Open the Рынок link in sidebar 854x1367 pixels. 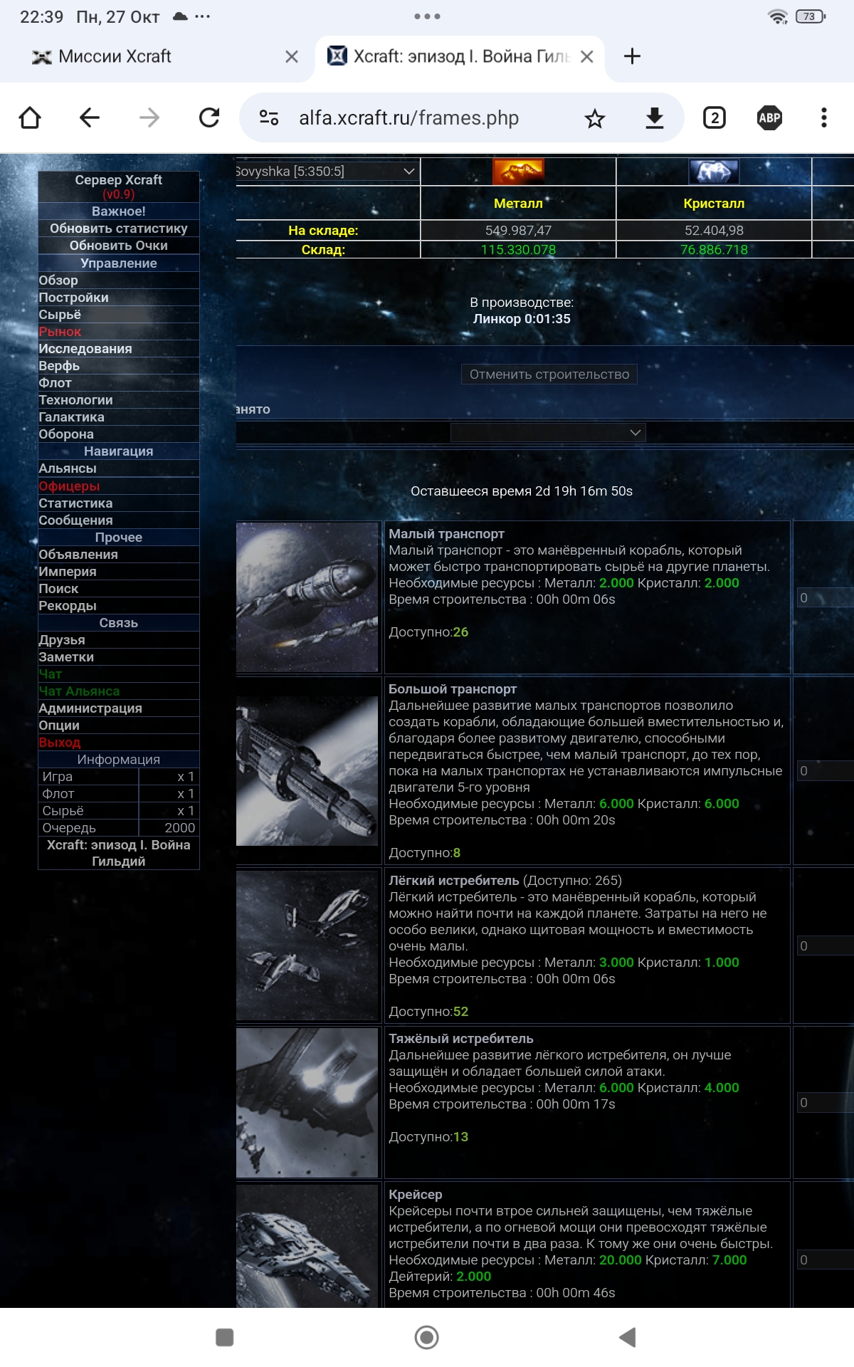click(x=60, y=332)
